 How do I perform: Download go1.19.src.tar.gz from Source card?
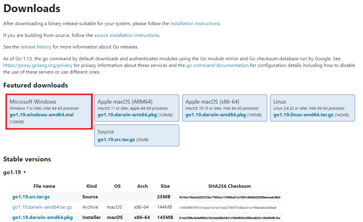(x=116, y=140)
